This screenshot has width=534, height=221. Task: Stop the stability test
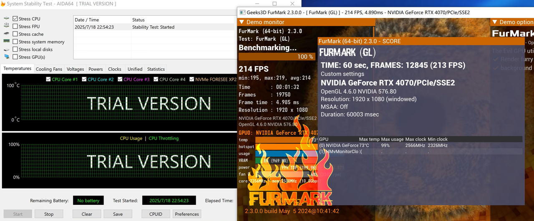(49, 214)
